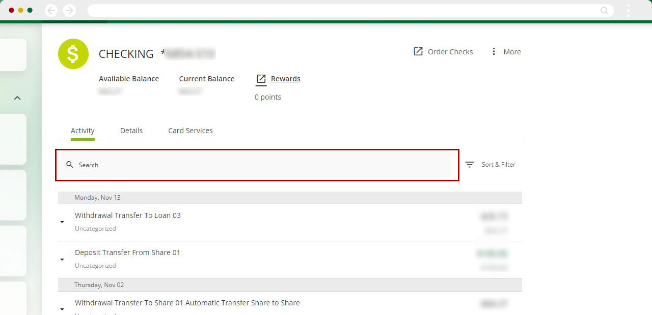The height and width of the screenshot is (315, 652).
Task: Click the Order Checks text button
Action: click(x=450, y=52)
